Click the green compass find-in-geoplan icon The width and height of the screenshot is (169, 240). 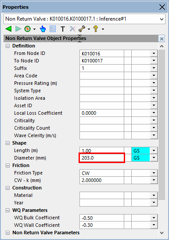click(28, 29)
